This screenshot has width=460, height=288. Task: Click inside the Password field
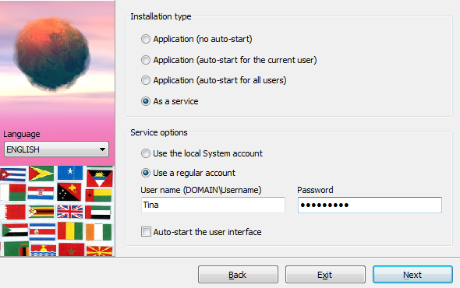coord(370,205)
